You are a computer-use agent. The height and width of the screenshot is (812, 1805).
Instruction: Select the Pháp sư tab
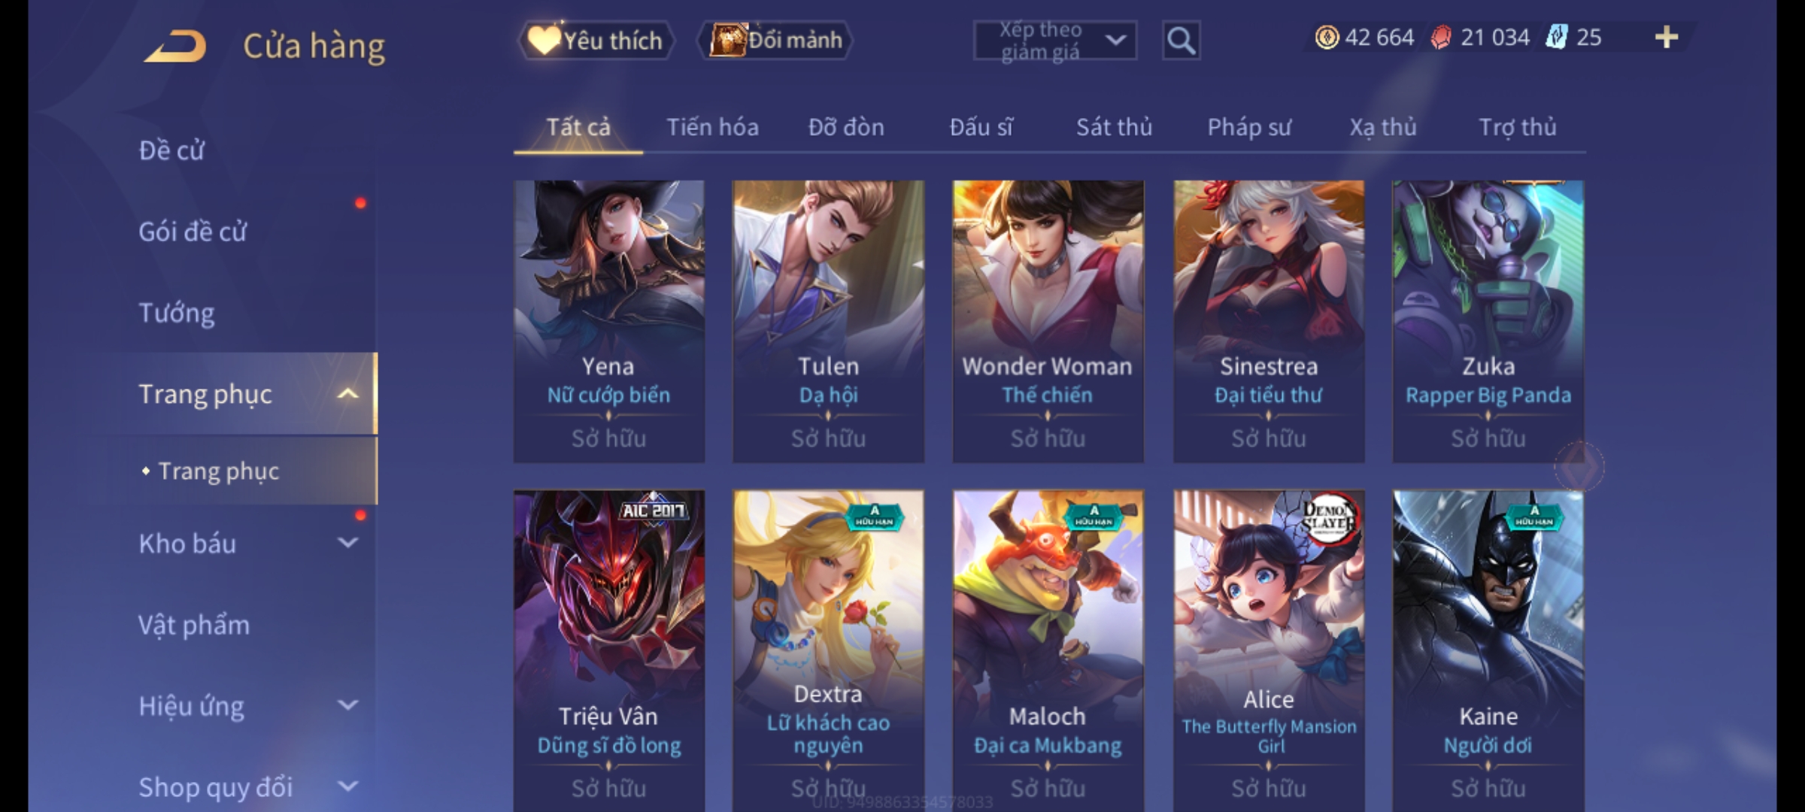pyautogui.click(x=1248, y=127)
